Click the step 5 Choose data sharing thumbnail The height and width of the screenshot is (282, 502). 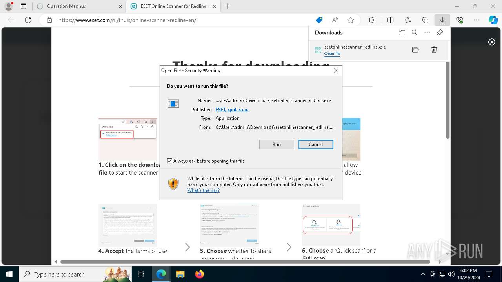pyautogui.click(x=229, y=225)
